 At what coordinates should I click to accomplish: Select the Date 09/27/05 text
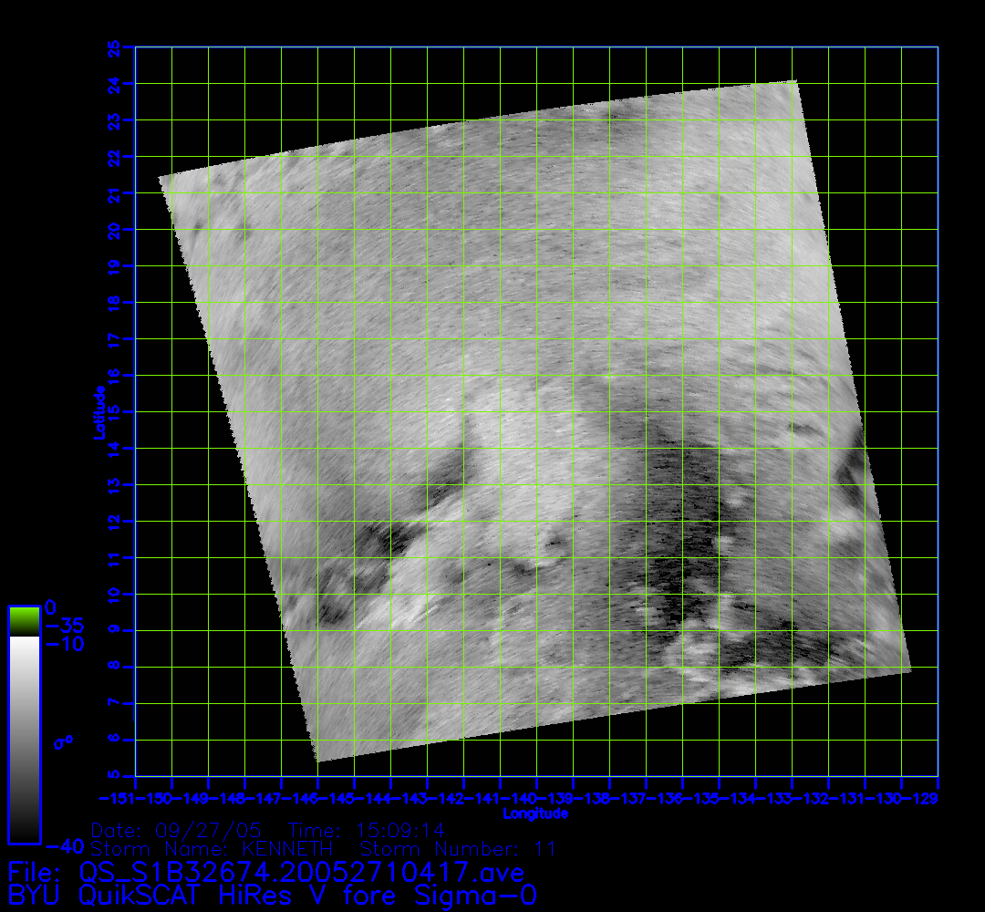click(177, 831)
